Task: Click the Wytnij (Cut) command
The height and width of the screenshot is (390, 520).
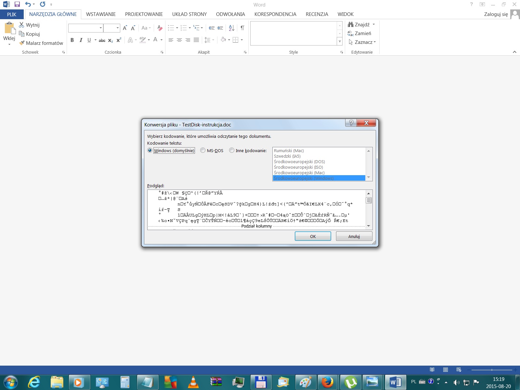Action: 29,25
